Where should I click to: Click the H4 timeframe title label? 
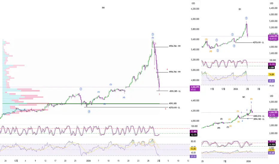click(103, 8)
